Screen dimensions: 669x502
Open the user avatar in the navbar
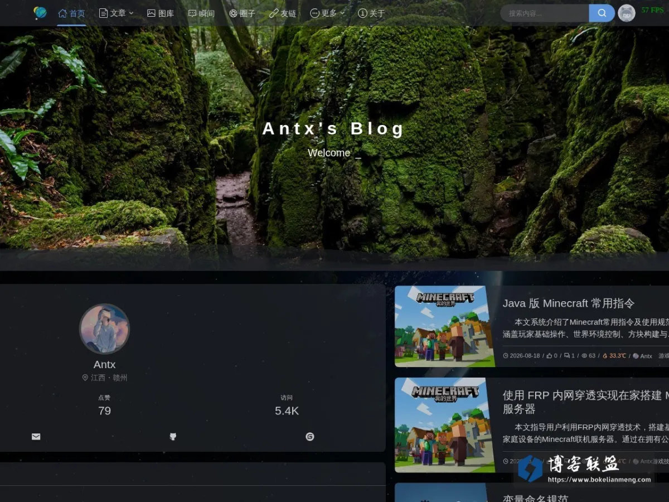point(627,13)
